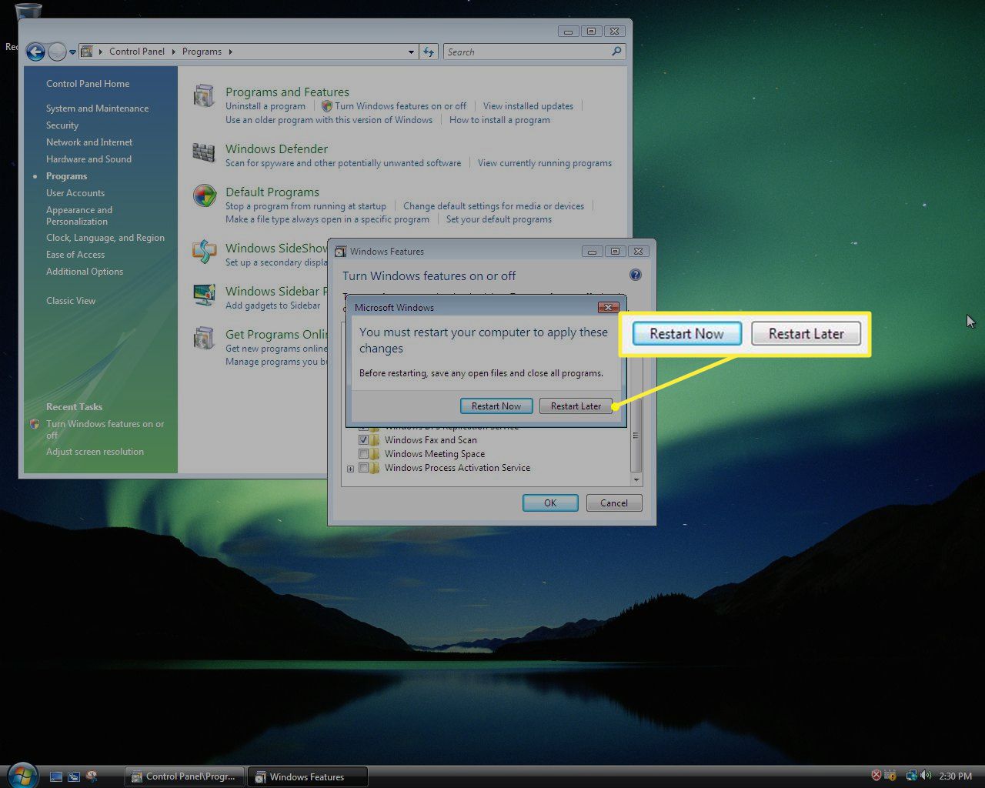Click the Restart Now button in the dialog

tap(496, 406)
